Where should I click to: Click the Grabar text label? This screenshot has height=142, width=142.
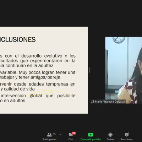click(110, 139)
